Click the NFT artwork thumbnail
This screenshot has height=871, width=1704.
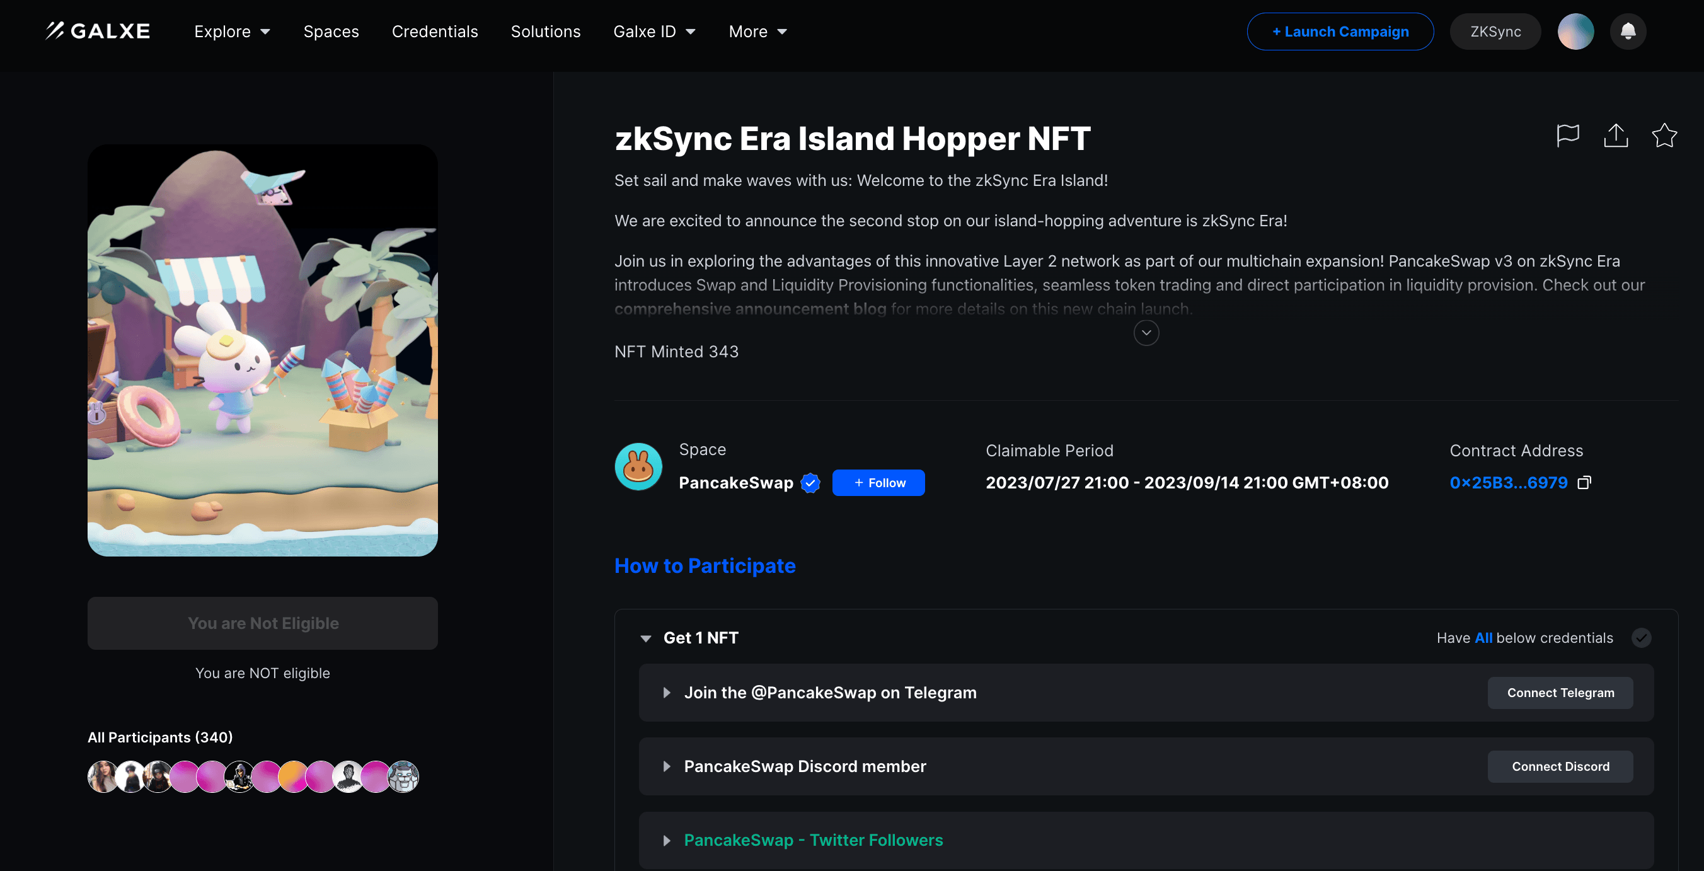[x=262, y=350]
